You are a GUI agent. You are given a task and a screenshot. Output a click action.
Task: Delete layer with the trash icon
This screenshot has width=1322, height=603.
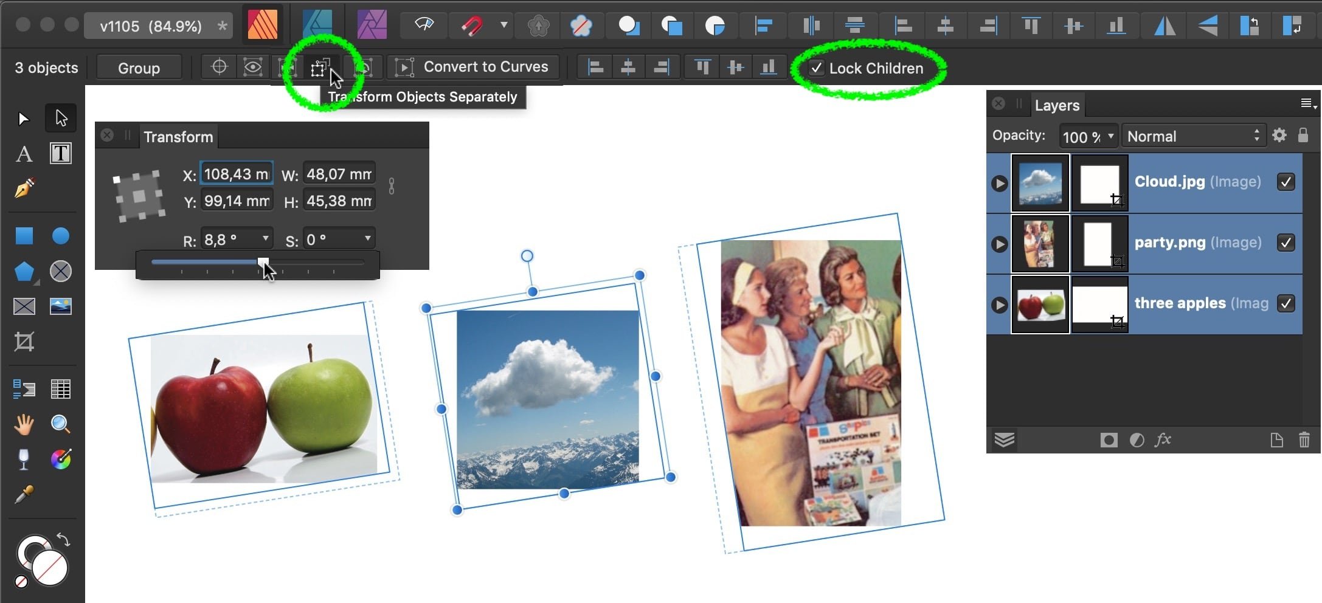point(1304,439)
